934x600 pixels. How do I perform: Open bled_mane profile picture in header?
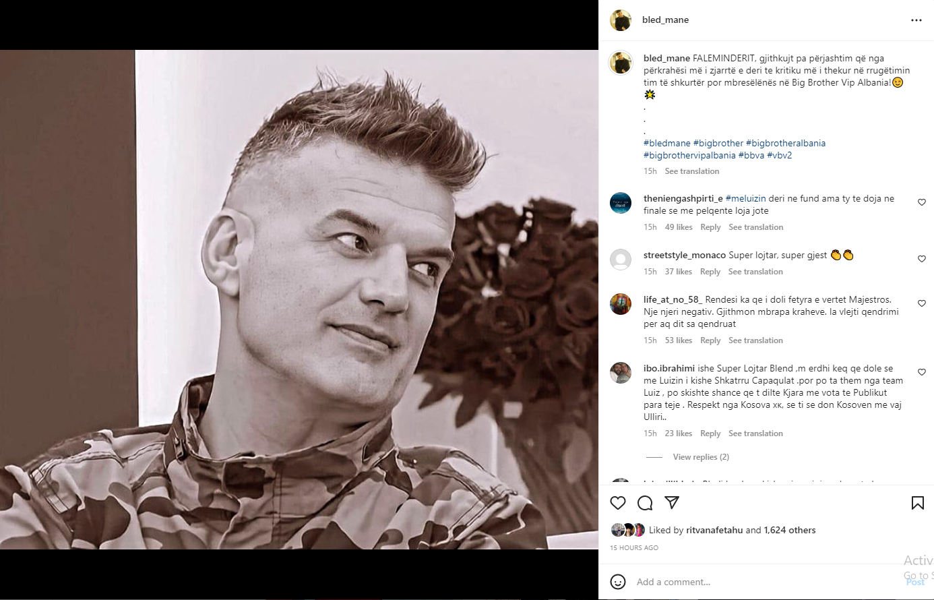pyautogui.click(x=621, y=20)
